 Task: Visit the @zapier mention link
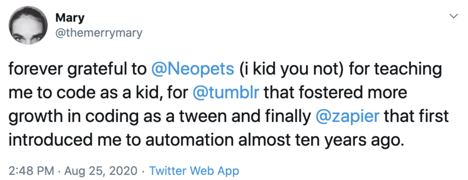tap(347, 116)
